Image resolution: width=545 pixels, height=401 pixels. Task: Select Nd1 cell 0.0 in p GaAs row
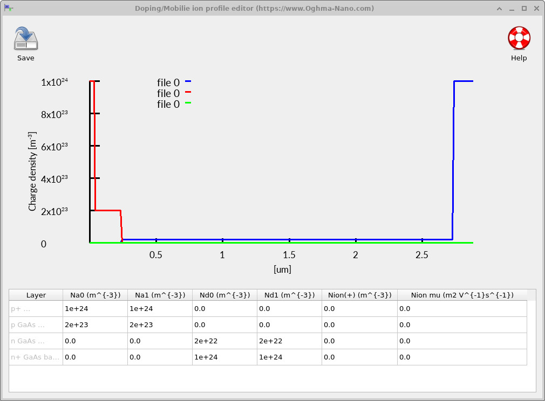[289, 325]
